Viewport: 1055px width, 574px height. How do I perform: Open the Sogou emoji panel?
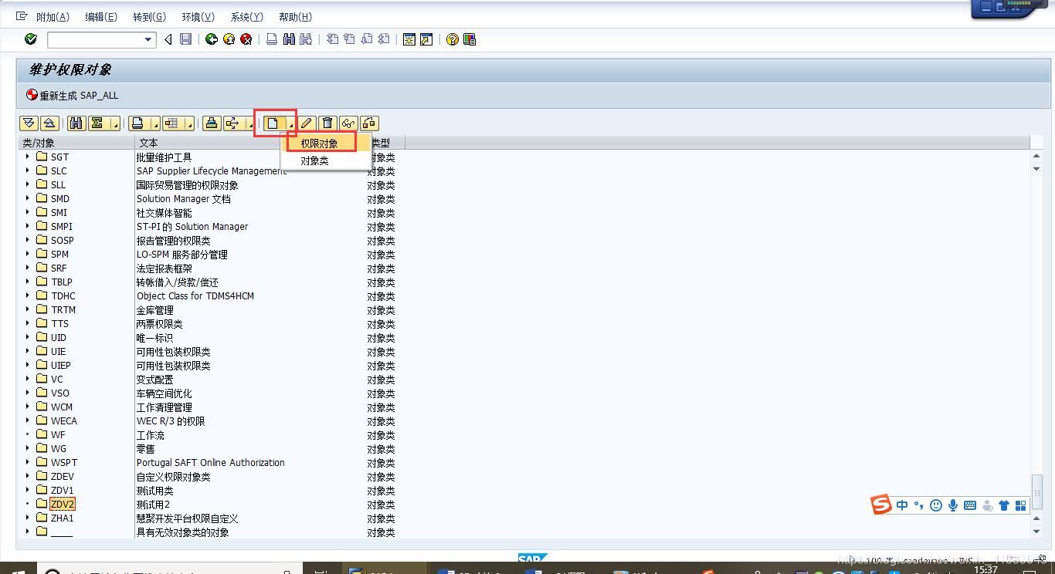coord(936,505)
